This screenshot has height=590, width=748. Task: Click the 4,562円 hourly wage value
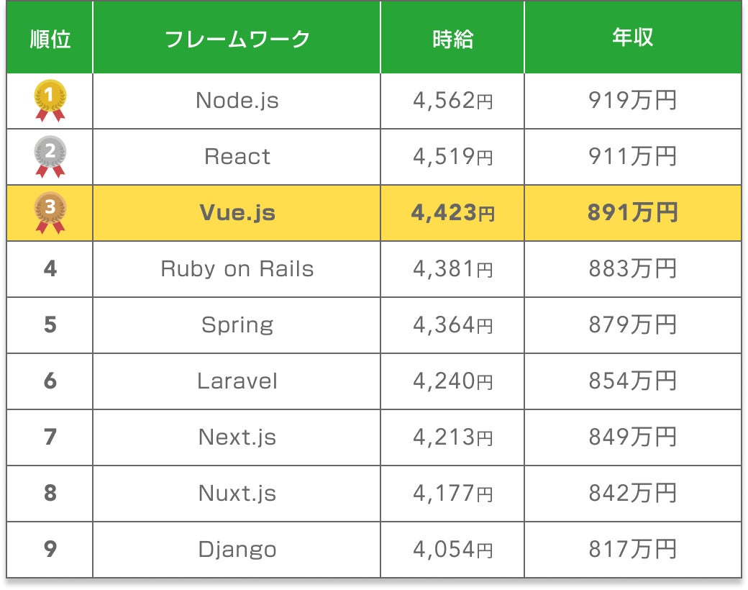(453, 101)
